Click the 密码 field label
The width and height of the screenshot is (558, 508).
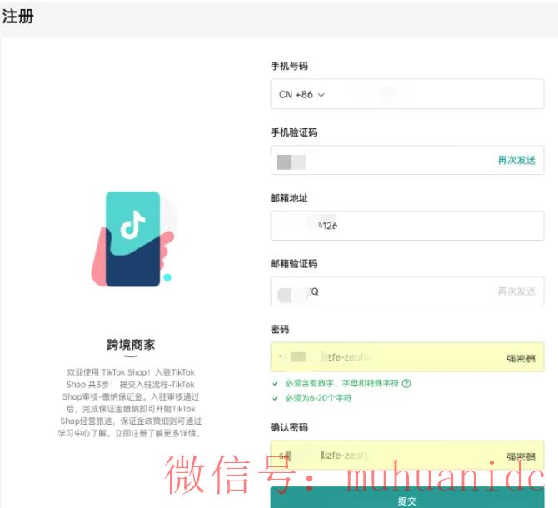click(x=280, y=330)
